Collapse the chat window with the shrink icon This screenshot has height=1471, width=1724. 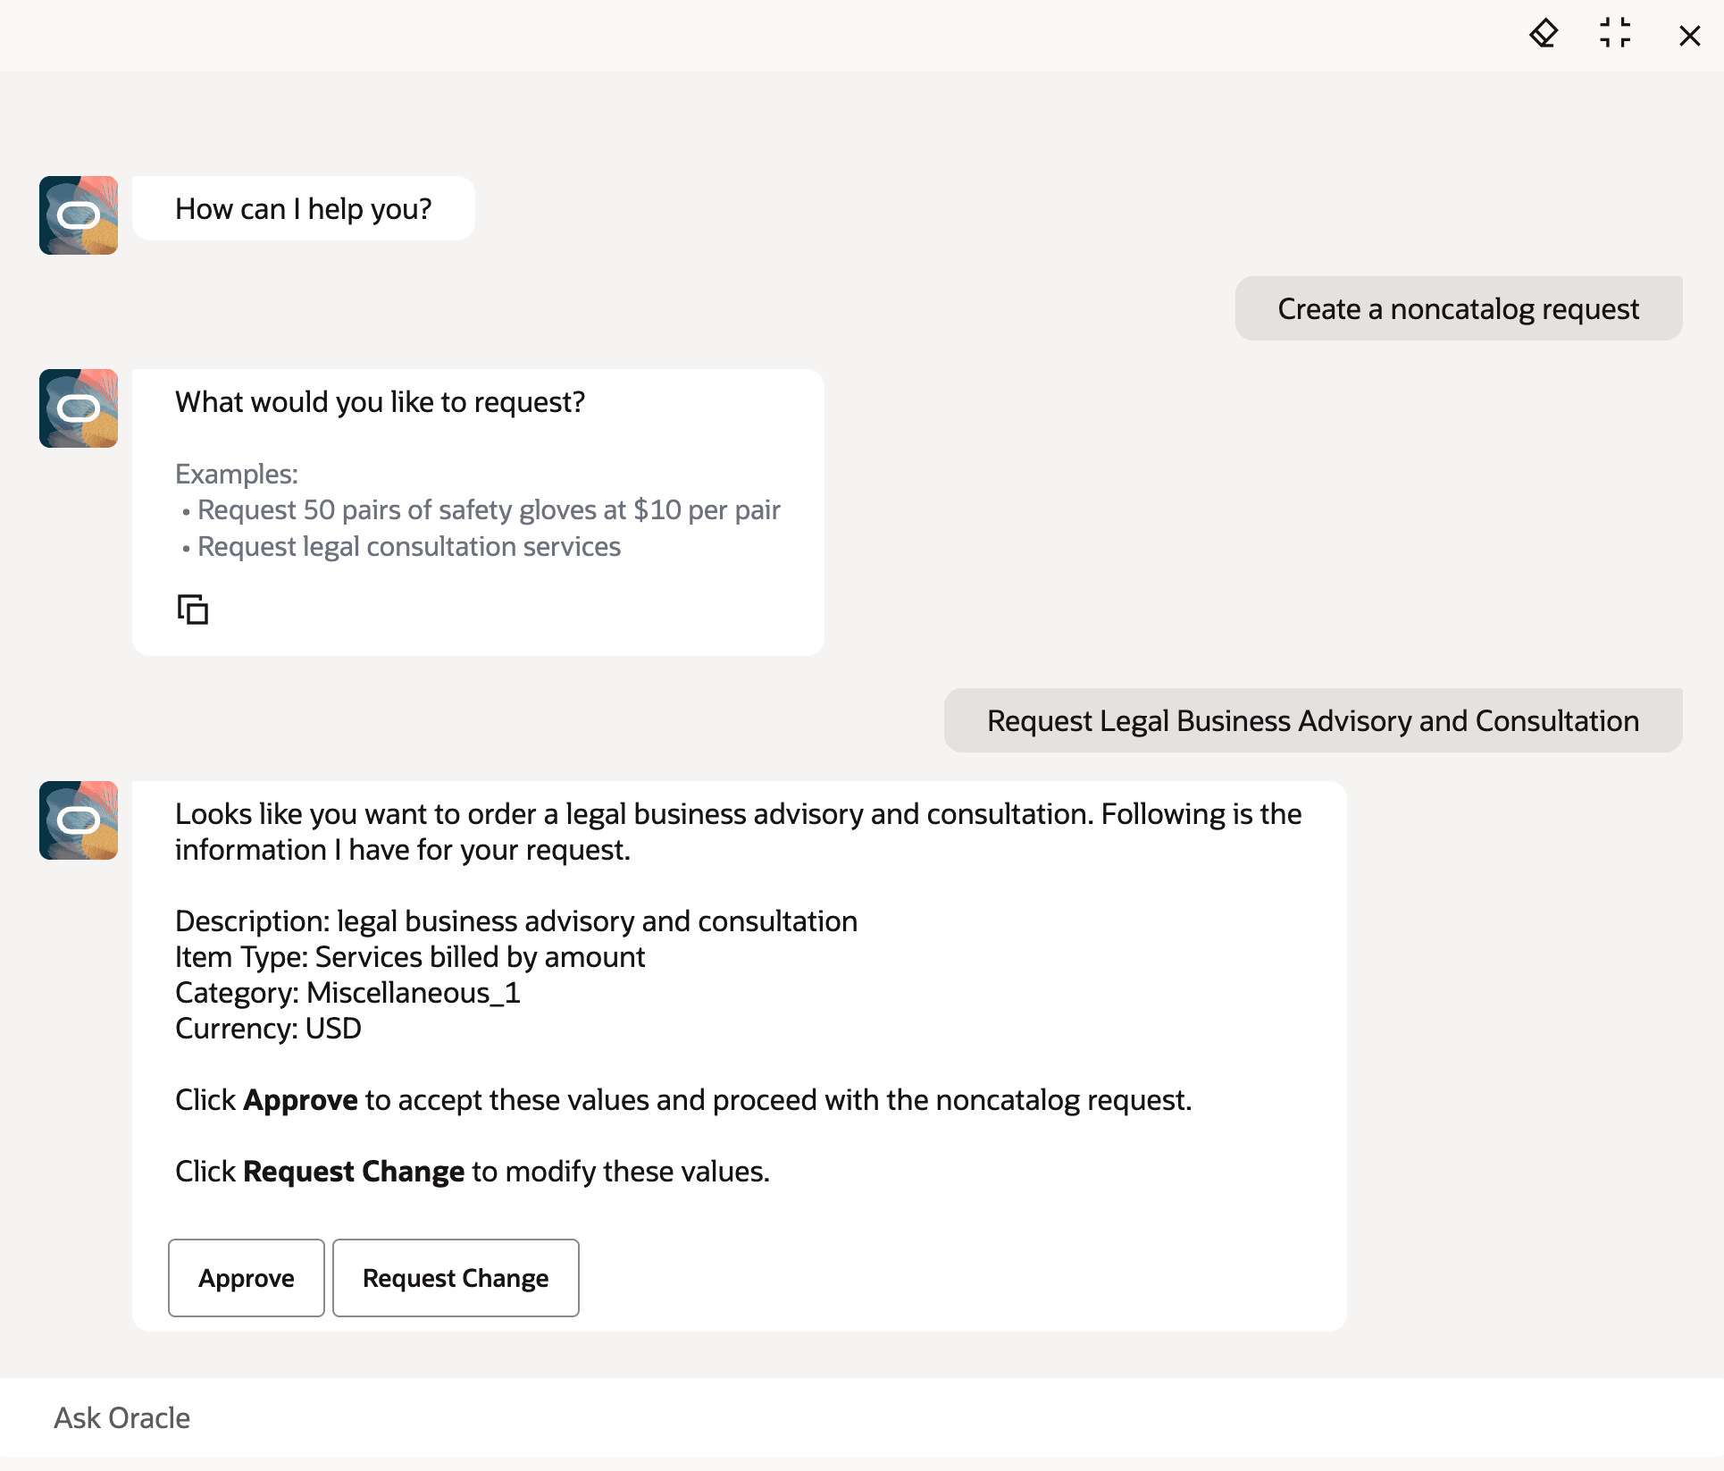[1615, 34]
